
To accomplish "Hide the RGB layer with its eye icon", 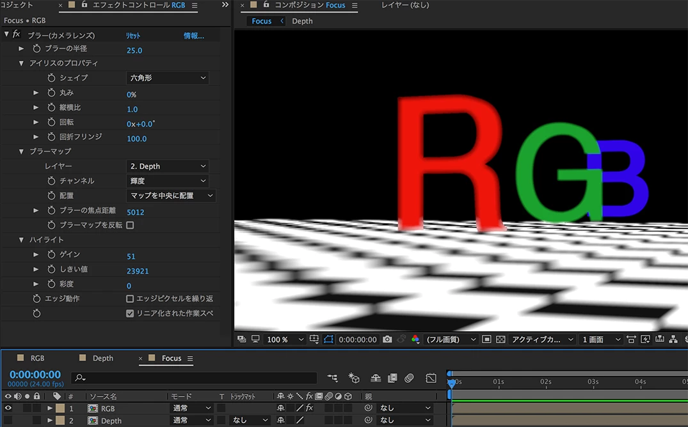I will pos(8,408).
